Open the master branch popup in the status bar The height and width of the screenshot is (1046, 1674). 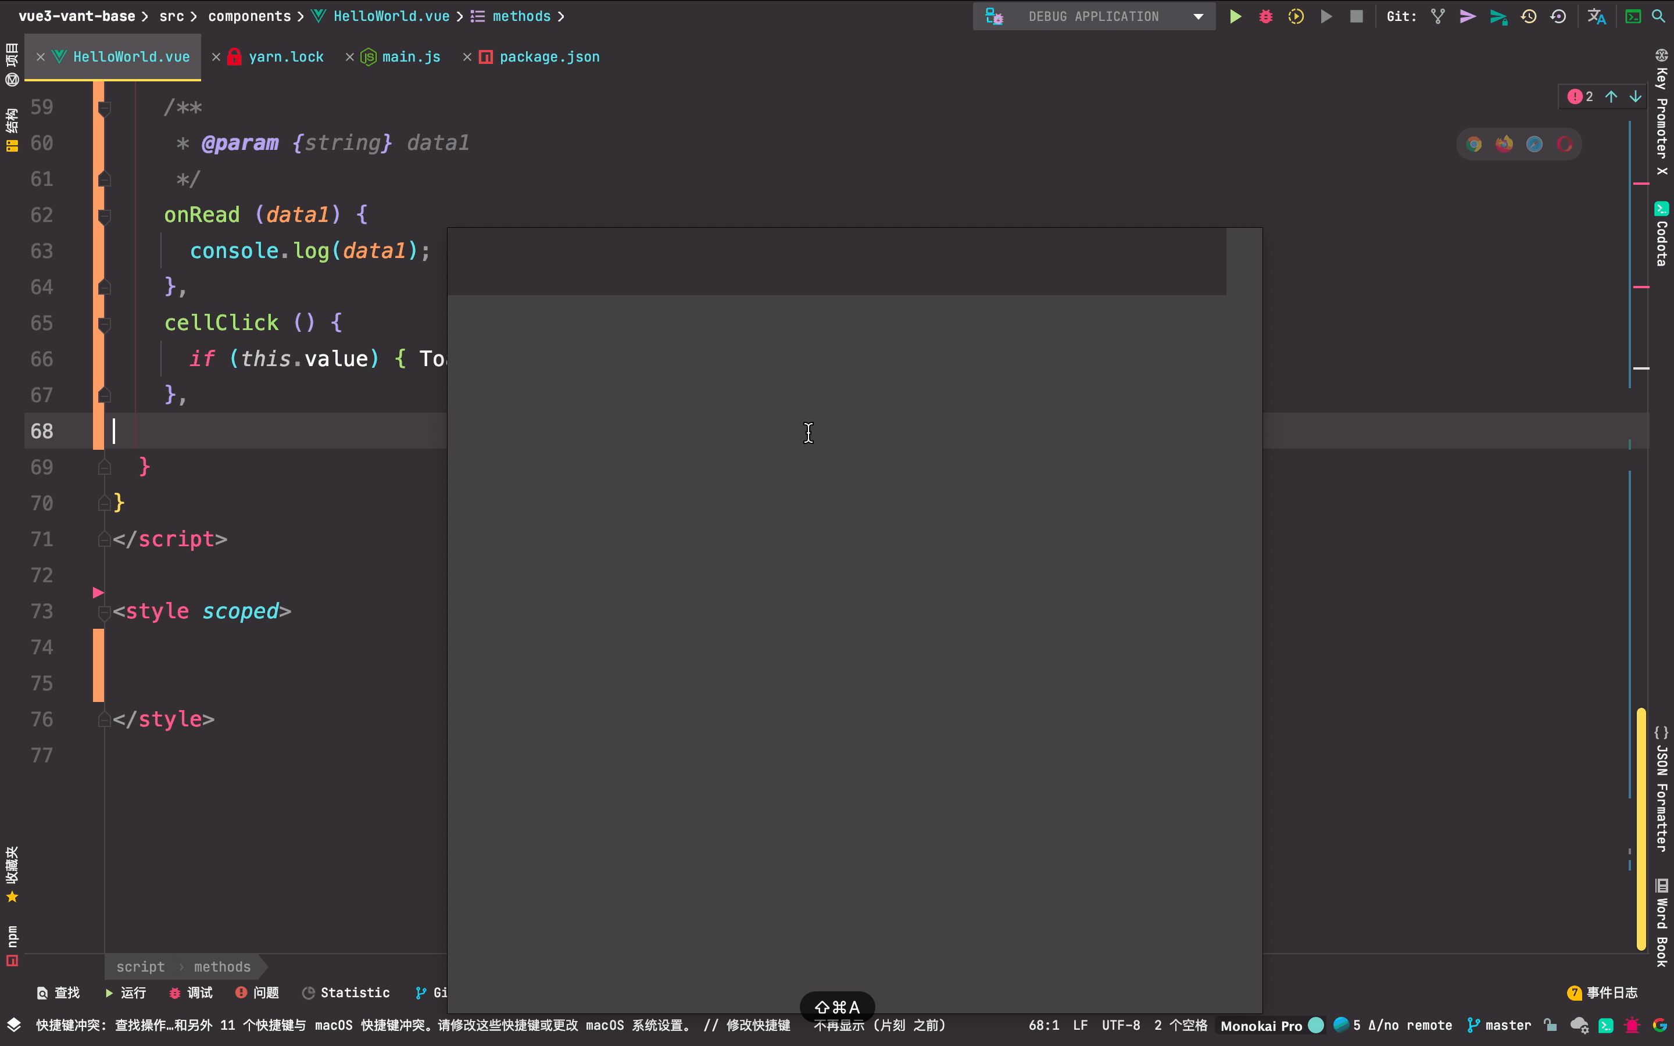tap(1505, 1025)
